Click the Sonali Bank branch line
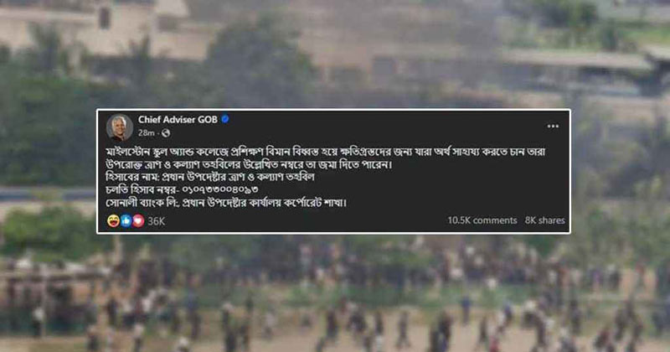Viewport: 670px width, 352px height. pos(226,202)
